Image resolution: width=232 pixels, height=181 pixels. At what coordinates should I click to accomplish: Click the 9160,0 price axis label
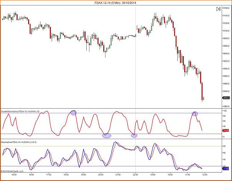click(x=227, y=8)
